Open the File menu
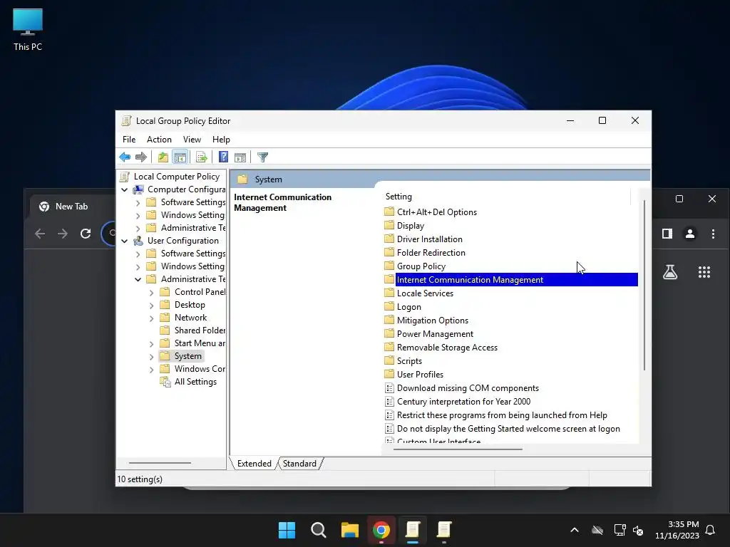Viewport: 730px width, 547px height. (129, 140)
